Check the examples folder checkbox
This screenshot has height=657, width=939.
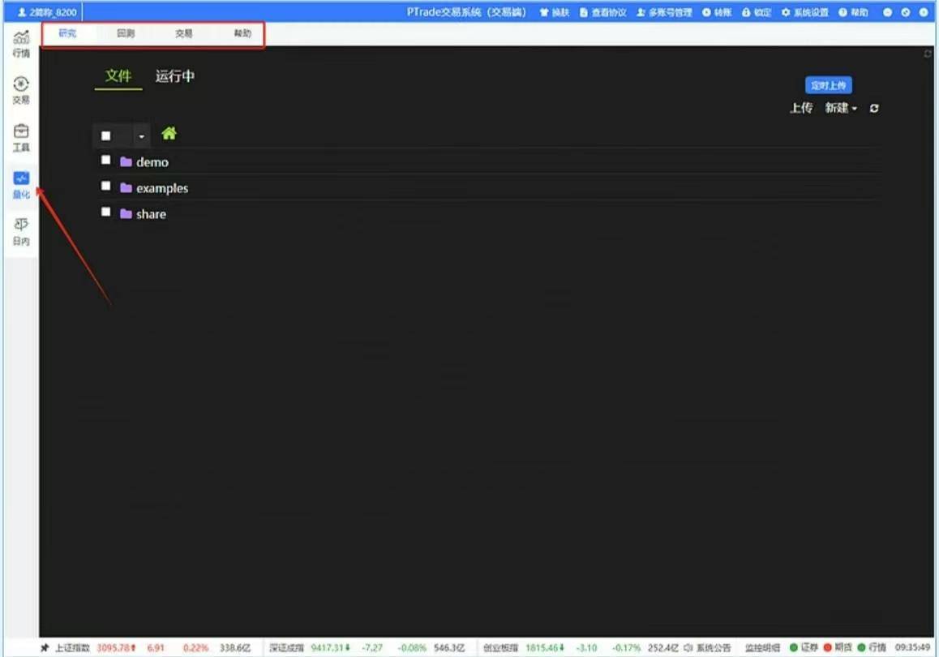pos(106,186)
